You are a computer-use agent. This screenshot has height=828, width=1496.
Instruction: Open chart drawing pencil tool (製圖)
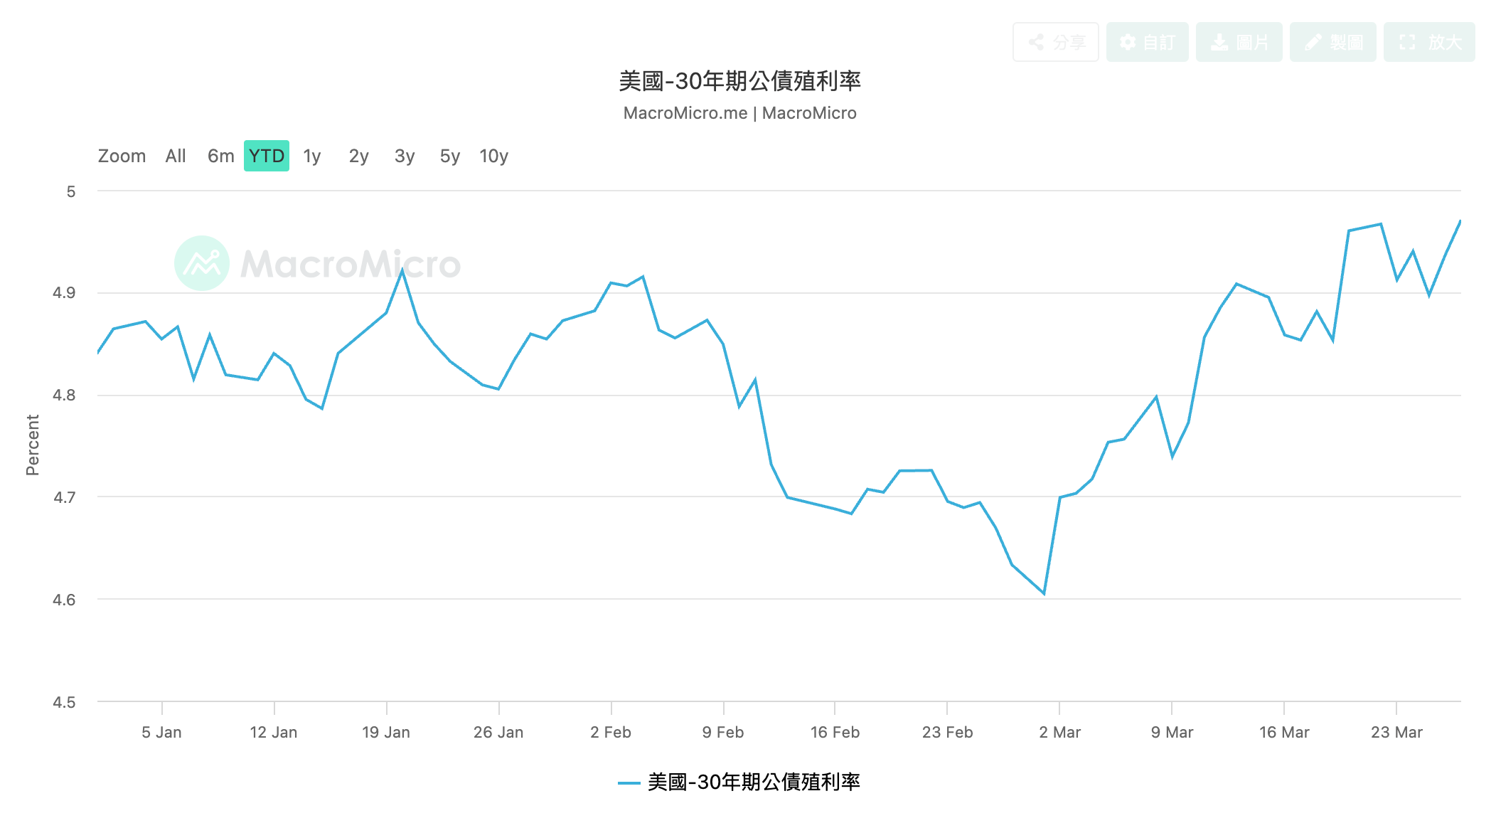point(1332,42)
